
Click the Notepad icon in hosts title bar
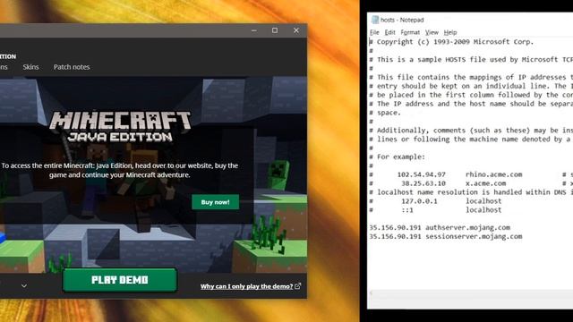[x=375, y=20]
